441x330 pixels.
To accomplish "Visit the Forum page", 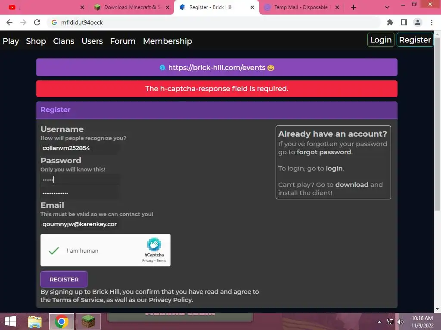I will [123, 41].
